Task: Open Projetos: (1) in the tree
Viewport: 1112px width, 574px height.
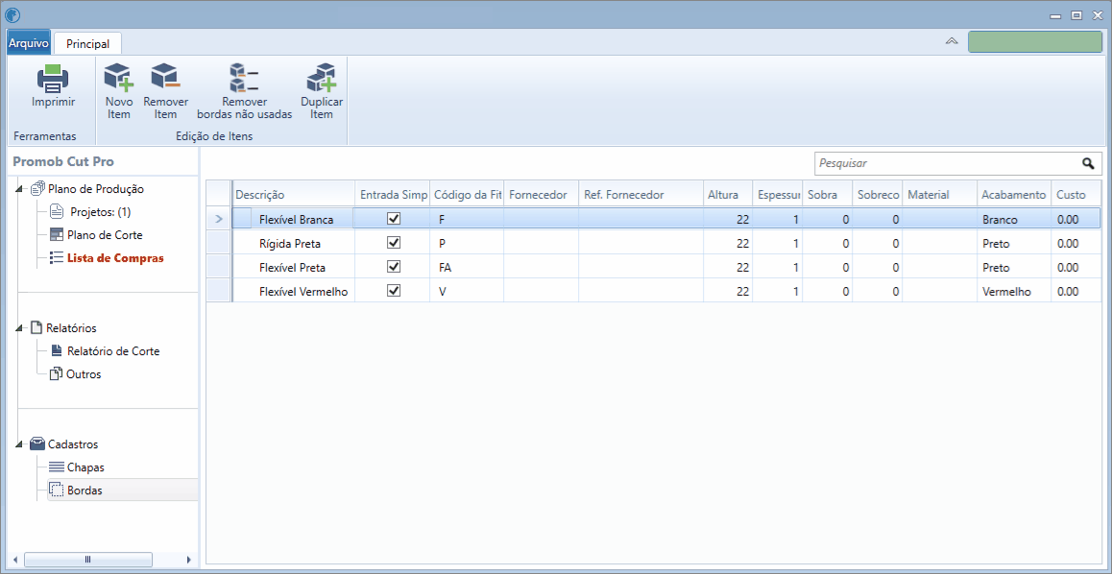Action: click(101, 211)
